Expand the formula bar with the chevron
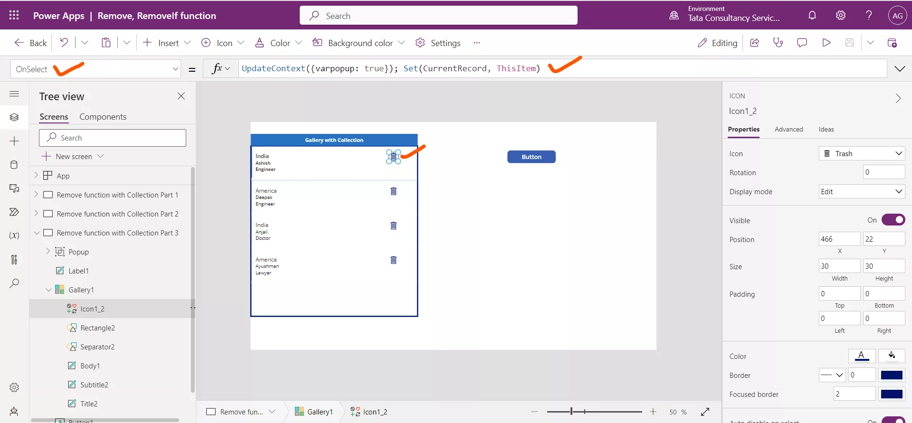The image size is (912, 423). [x=900, y=69]
